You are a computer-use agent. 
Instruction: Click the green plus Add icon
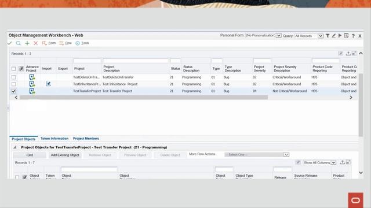tap(27, 43)
